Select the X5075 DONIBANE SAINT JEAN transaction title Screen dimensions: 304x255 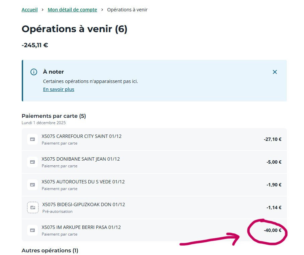[80, 159]
